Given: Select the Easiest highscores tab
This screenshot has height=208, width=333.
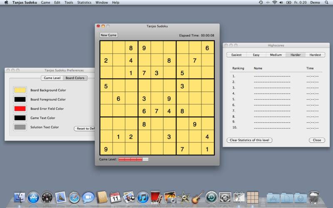Looking at the screenshot, I should tap(236, 55).
